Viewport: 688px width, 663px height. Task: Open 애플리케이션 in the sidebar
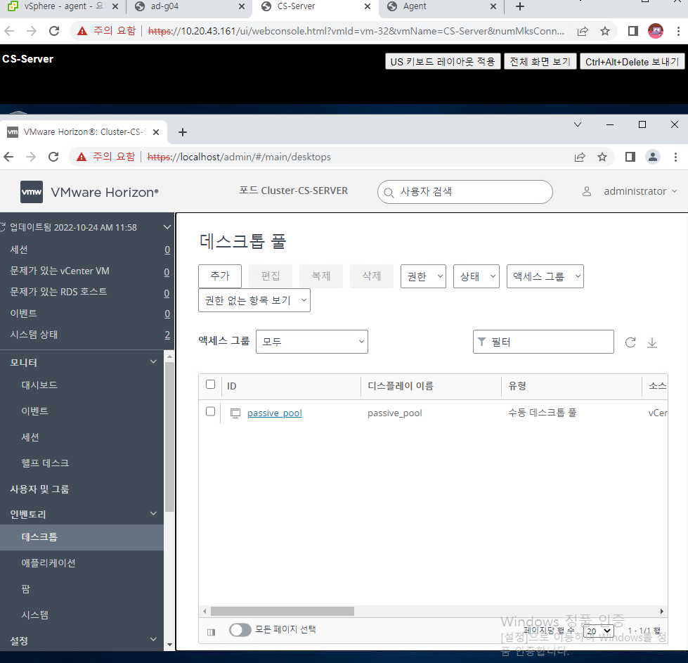pos(48,563)
